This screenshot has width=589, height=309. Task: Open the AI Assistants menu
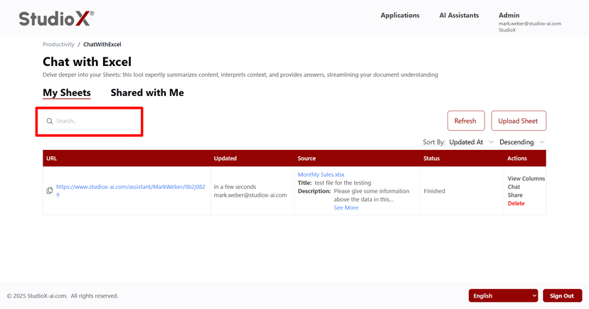459,15
